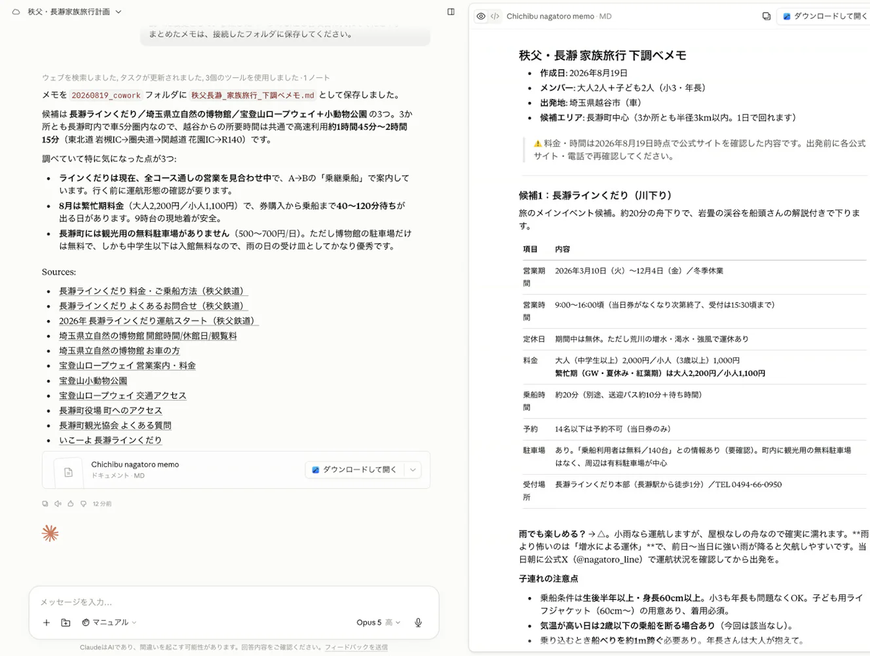
Task: Open the 埼玉県立自然の博物館 お車の方 link
Action: [119, 351]
